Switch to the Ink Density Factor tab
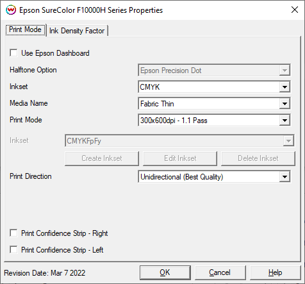The height and width of the screenshot is (284, 305). [77, 31]
